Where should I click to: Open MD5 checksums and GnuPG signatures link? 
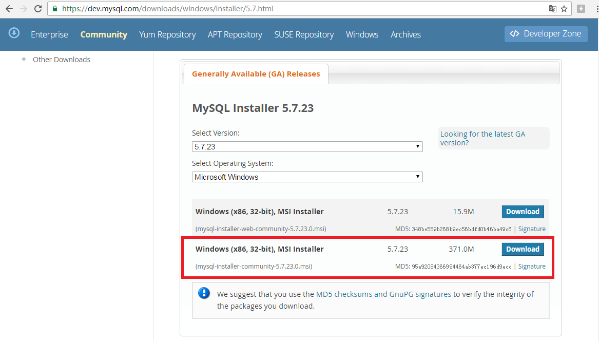[383, 294]
